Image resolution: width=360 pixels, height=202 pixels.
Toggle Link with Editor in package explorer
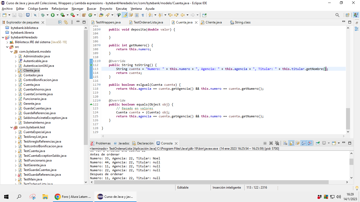coord(66,22)
